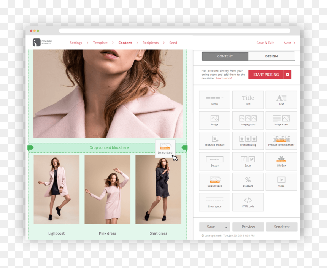Click the START PICKING button
The image size is (327, 268).
pos(266,75)
